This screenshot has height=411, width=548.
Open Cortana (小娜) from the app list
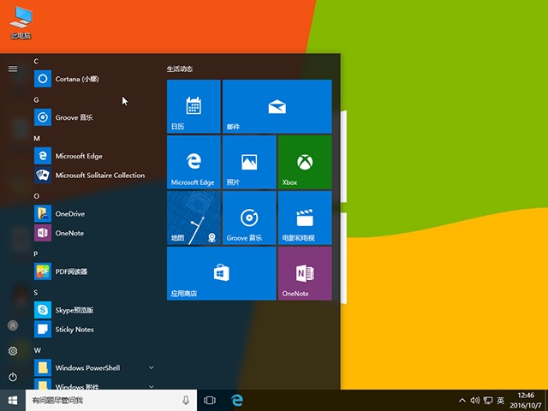[77, 79]
